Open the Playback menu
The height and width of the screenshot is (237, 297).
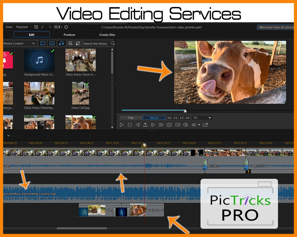click(x=22, y=27)
